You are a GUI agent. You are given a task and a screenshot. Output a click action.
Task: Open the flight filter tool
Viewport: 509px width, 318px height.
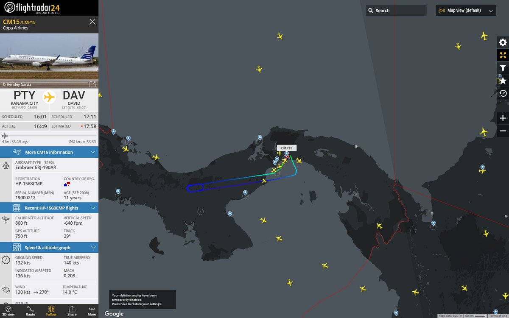(x=503, y=68)
